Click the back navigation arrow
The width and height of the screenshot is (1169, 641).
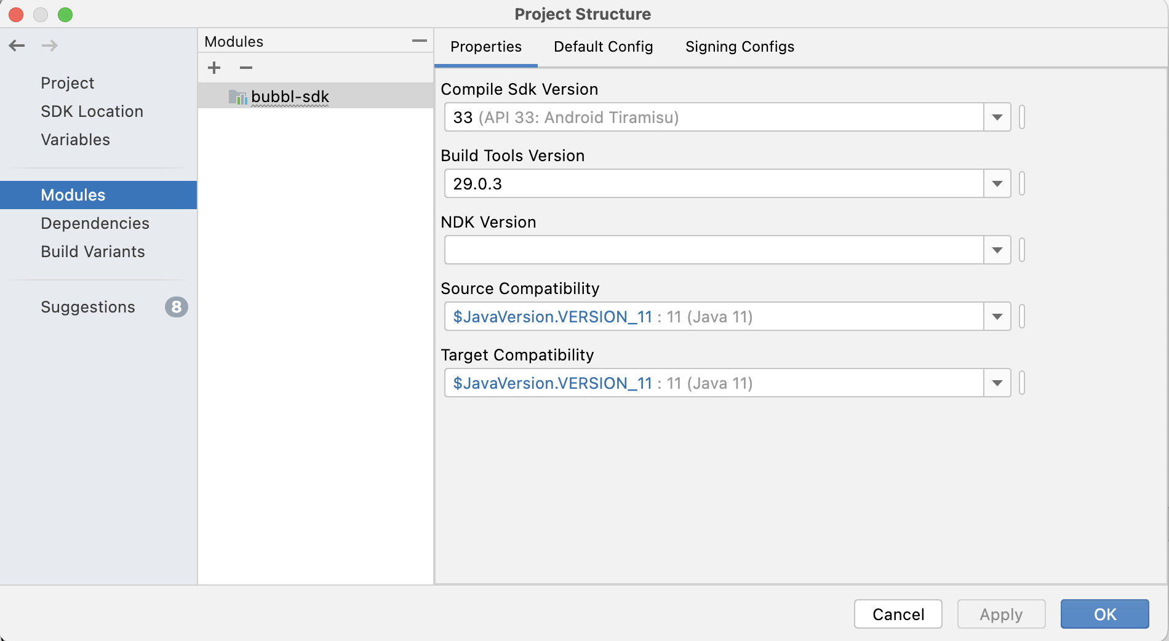pyautogui.click(x=17, y=46)
